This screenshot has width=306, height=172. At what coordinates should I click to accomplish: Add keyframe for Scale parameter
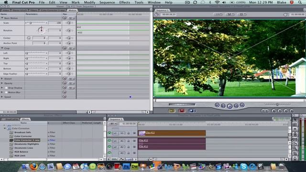(x=69, y=23)
